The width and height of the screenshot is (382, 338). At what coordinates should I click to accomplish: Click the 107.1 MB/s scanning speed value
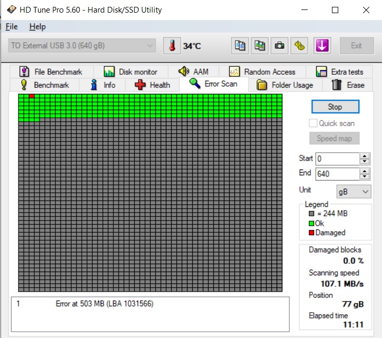342,284
